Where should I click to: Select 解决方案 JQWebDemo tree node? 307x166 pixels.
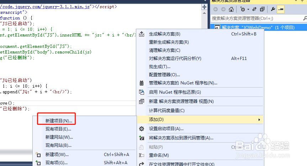[x=259, y=27]
